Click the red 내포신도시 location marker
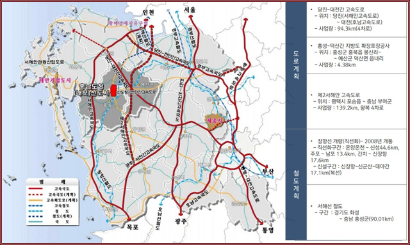Screen dimensions: 410x245 tap(113, 91)
